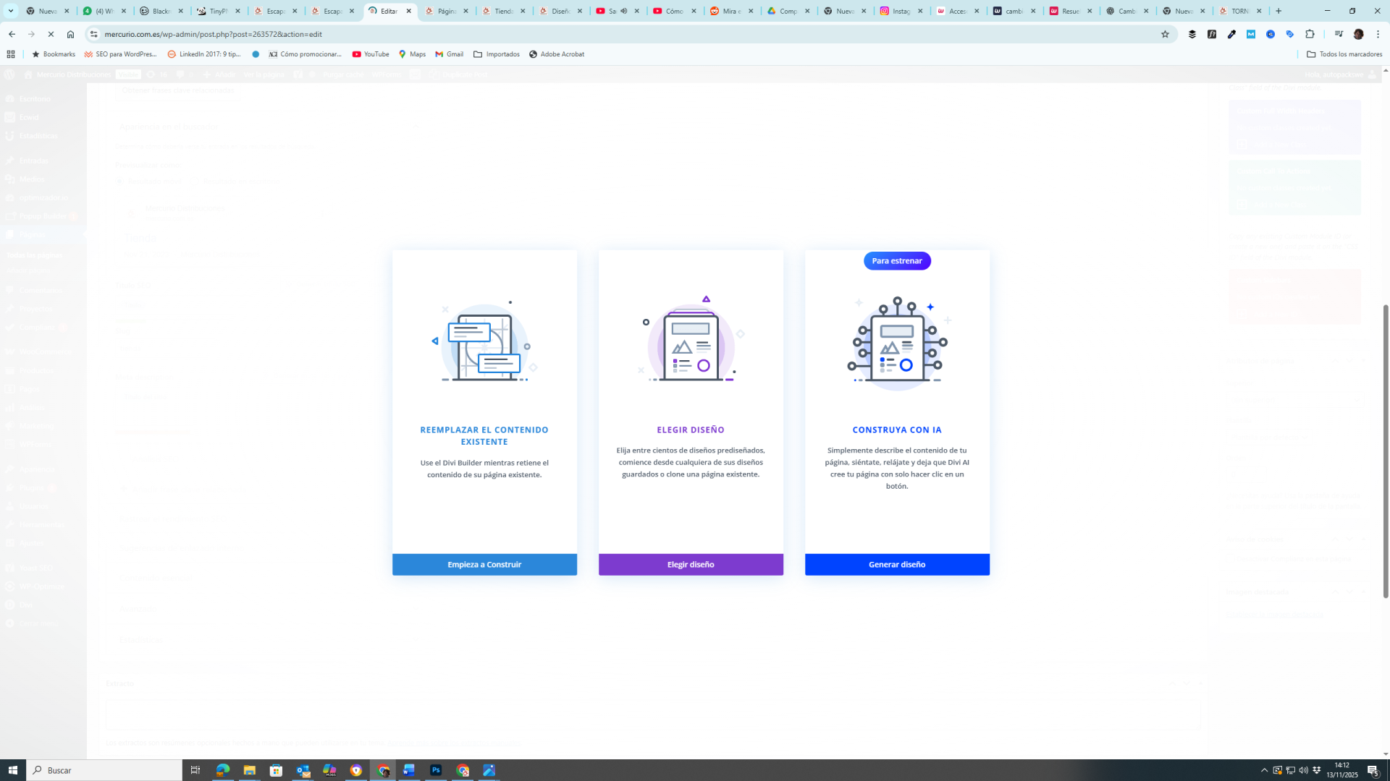
Task: Open the Chrome extensions puzzle icon
Action: coord(1310,34)
